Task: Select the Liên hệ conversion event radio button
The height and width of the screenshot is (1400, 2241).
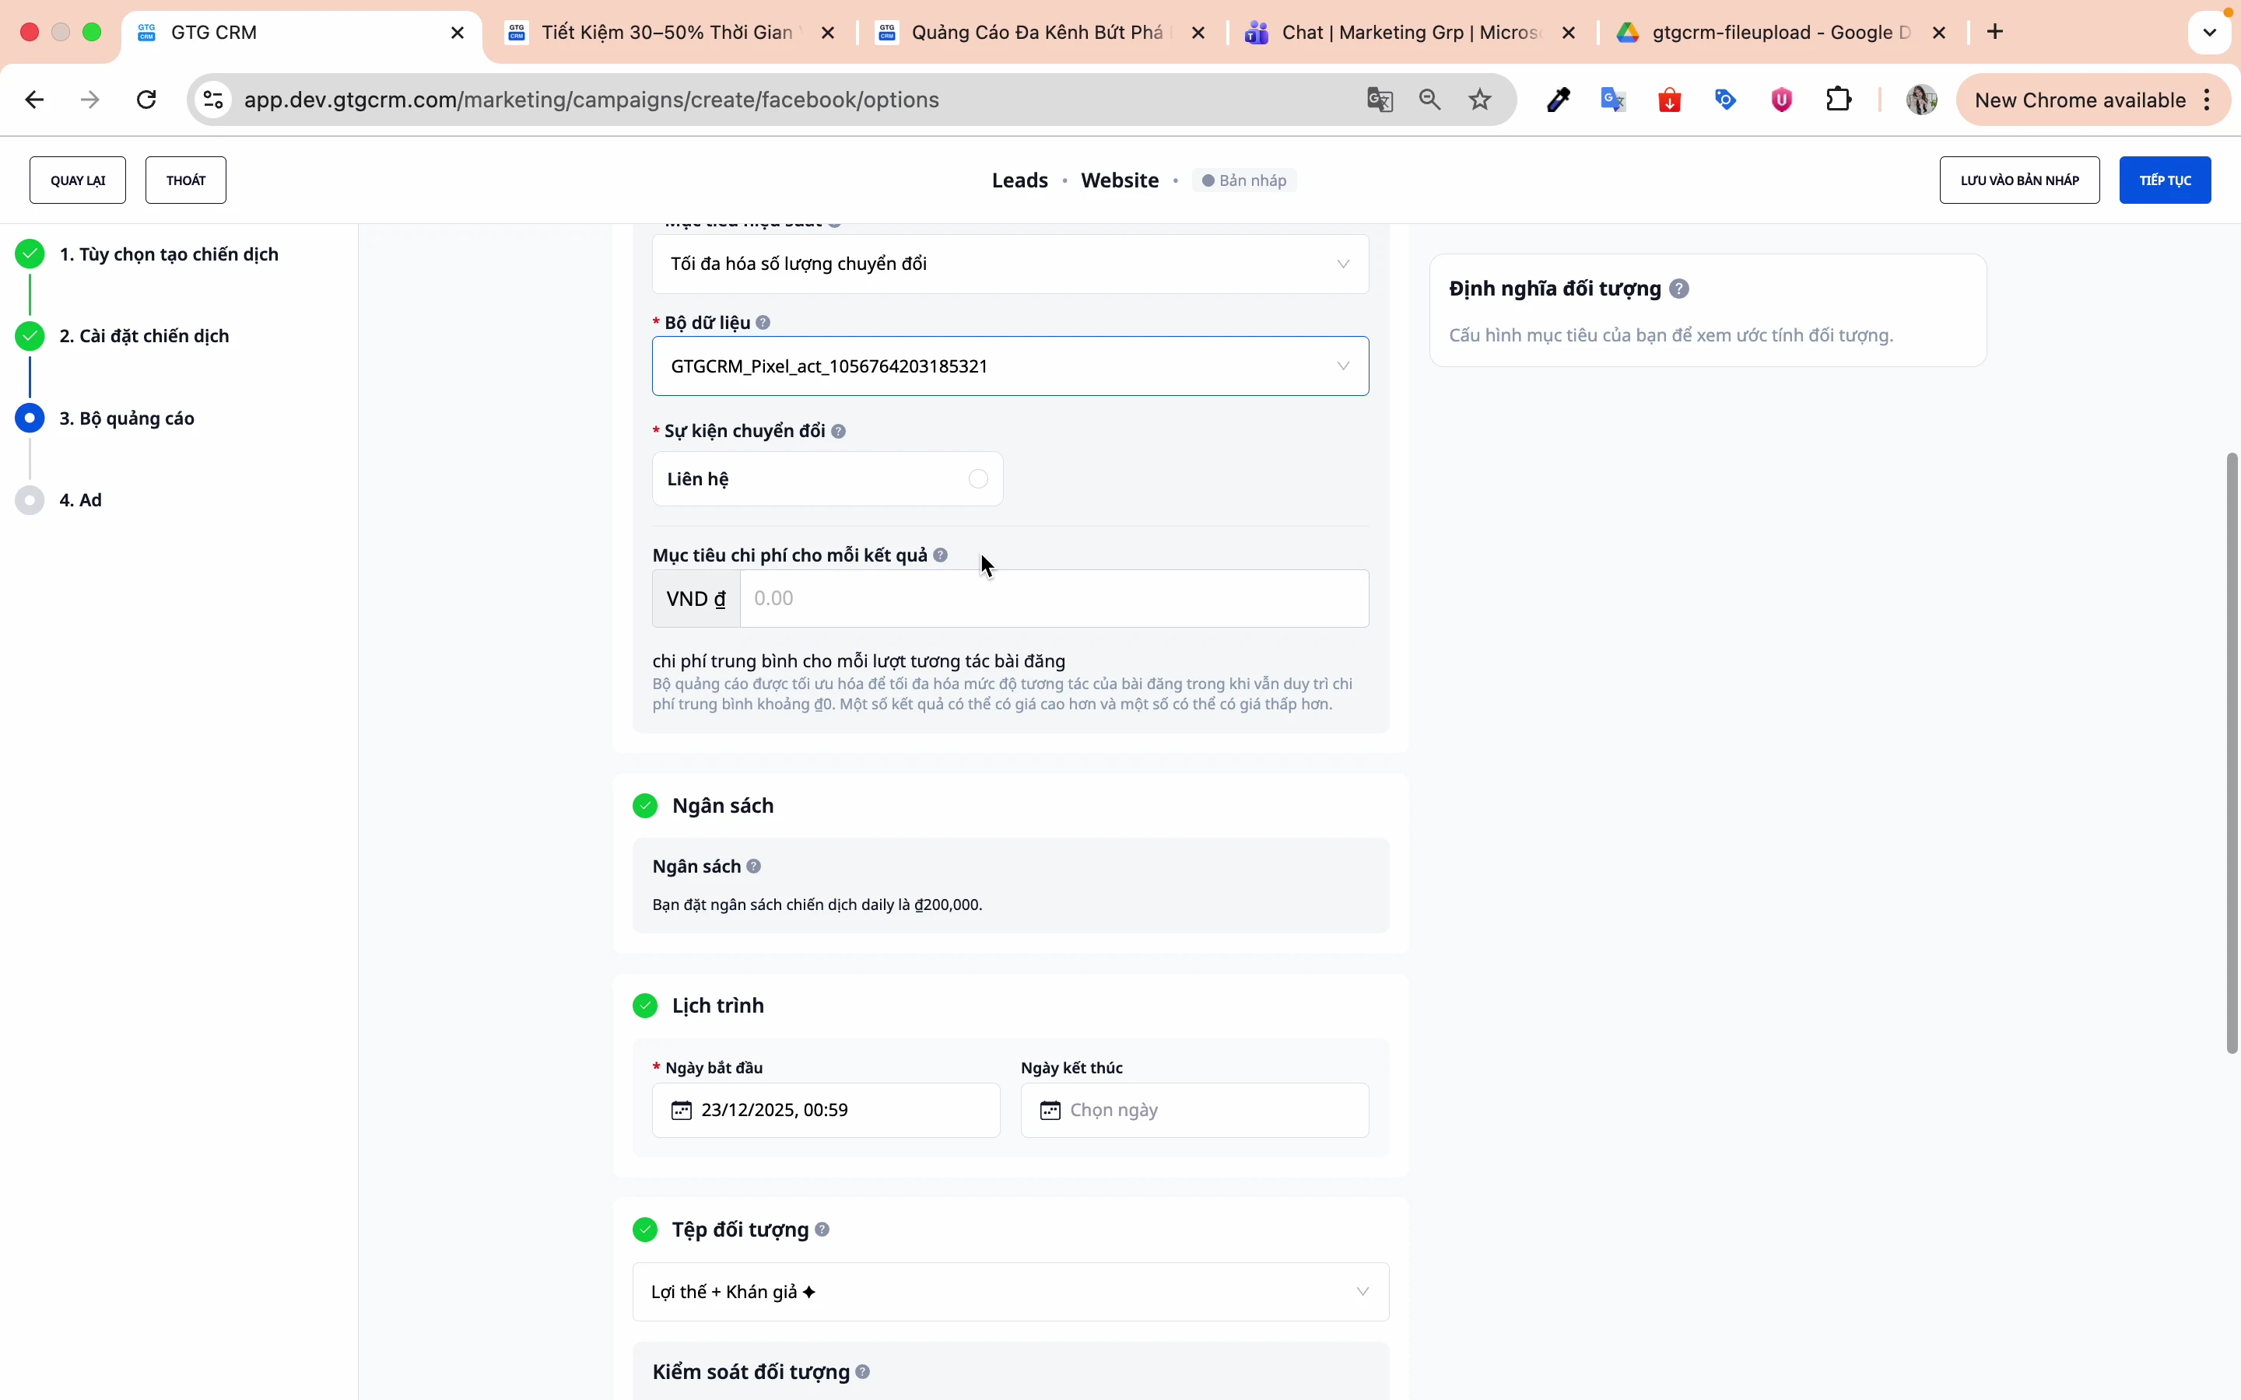Action: click(977, 478)
